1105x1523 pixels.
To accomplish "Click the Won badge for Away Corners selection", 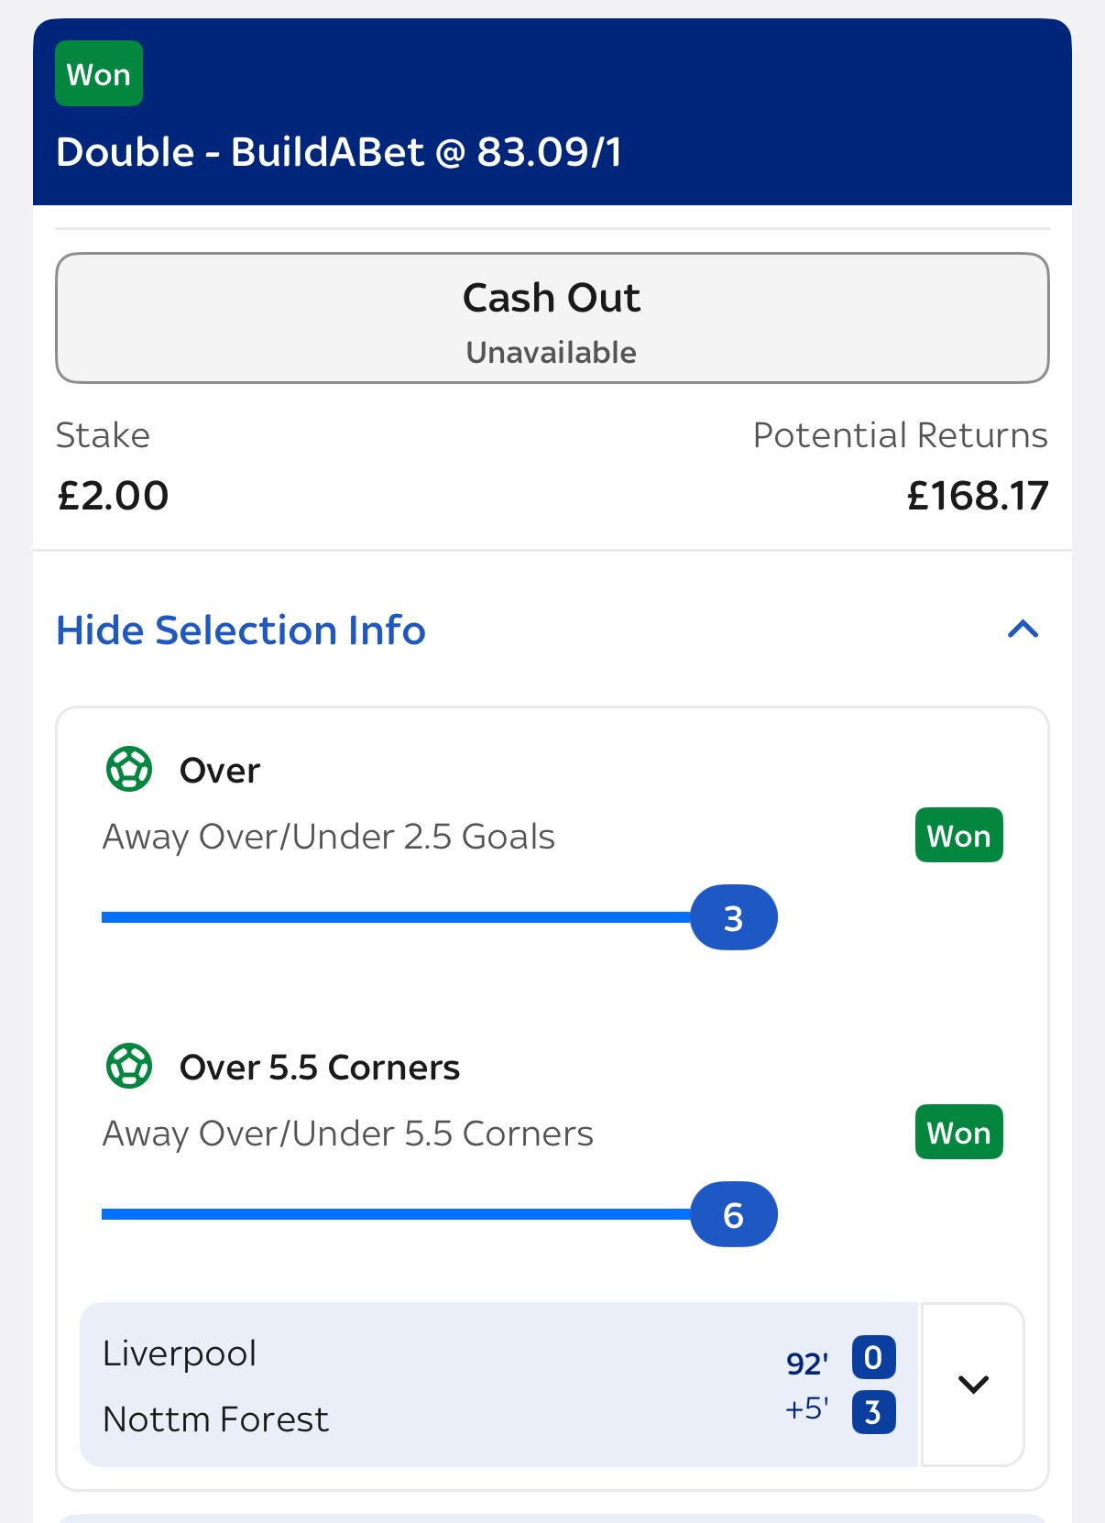I will point(958,1133).
